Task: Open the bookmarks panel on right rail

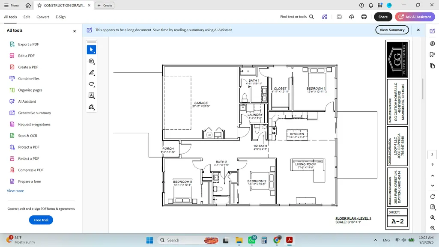Action: pyautogui.click(x=432, y=54)
